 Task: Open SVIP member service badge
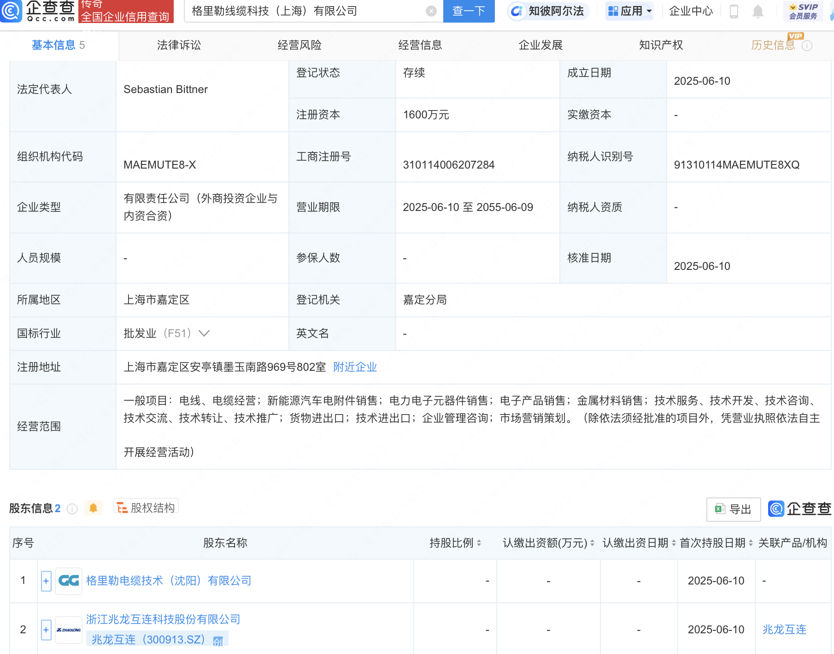803,11
